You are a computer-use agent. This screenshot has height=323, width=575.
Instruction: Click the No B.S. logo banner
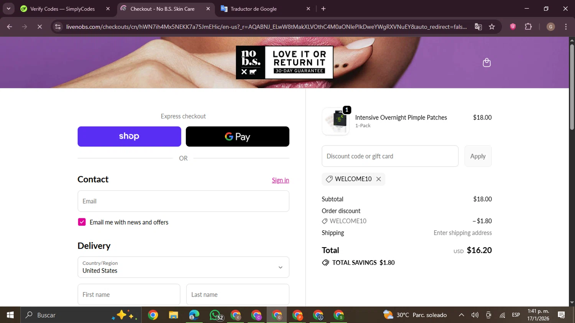(x=284, y=62)
